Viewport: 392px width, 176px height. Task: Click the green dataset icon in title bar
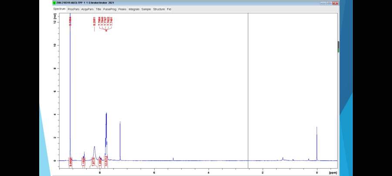click(x=54, y=3)
